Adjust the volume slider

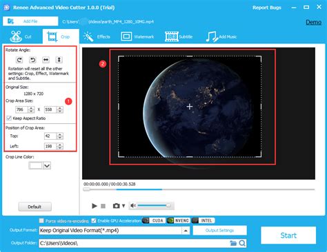(154, 205)
